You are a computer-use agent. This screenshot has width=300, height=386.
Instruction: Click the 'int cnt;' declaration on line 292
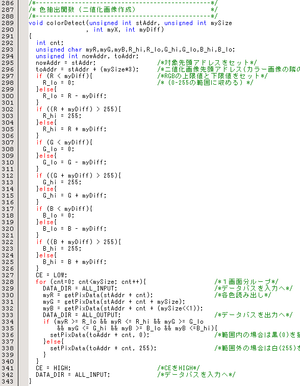(x=50, y=43)
